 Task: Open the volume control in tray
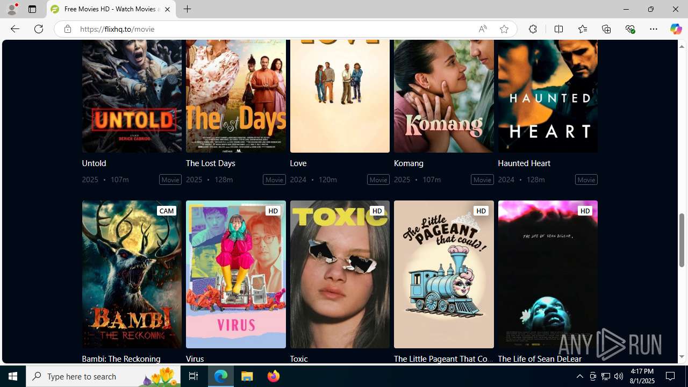point(619,376)
